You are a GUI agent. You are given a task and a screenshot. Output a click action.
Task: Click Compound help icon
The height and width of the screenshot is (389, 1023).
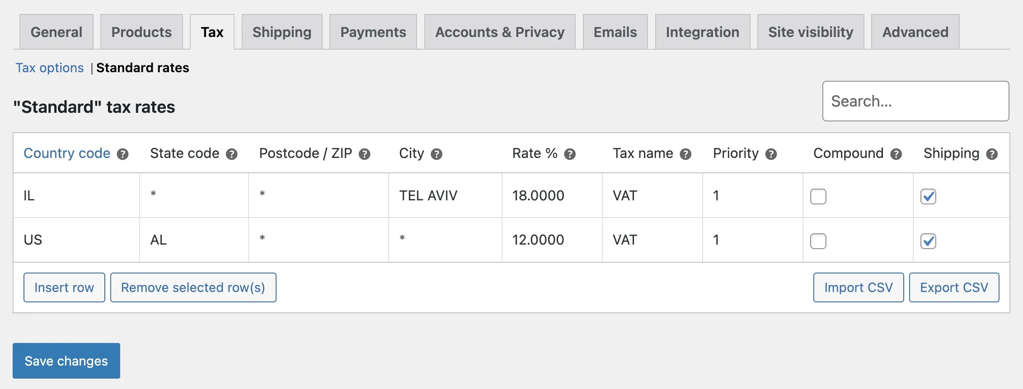click(896, 154)
